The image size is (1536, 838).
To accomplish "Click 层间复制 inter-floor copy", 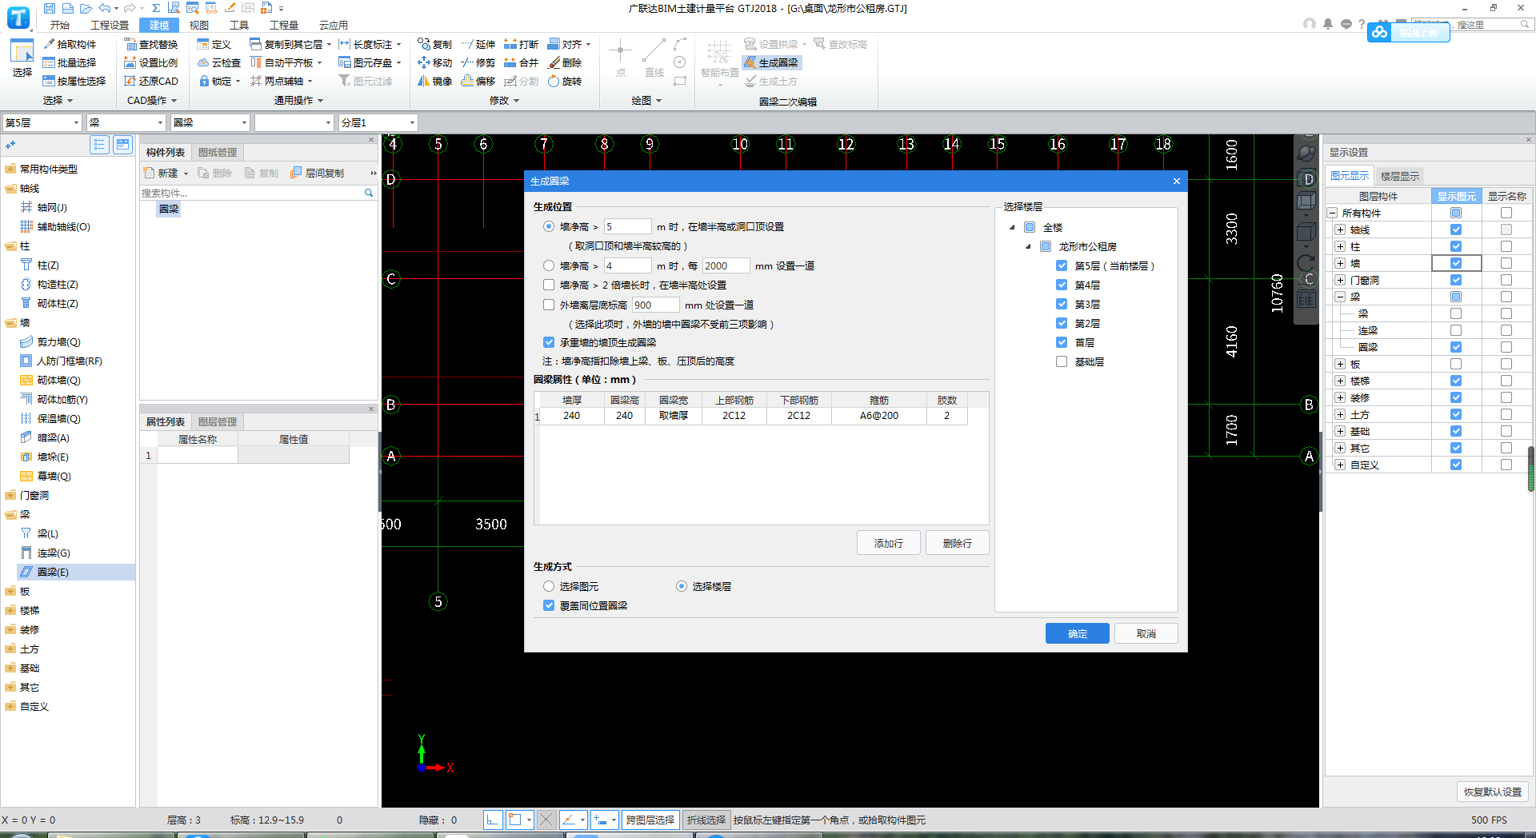I will (318, 173).
